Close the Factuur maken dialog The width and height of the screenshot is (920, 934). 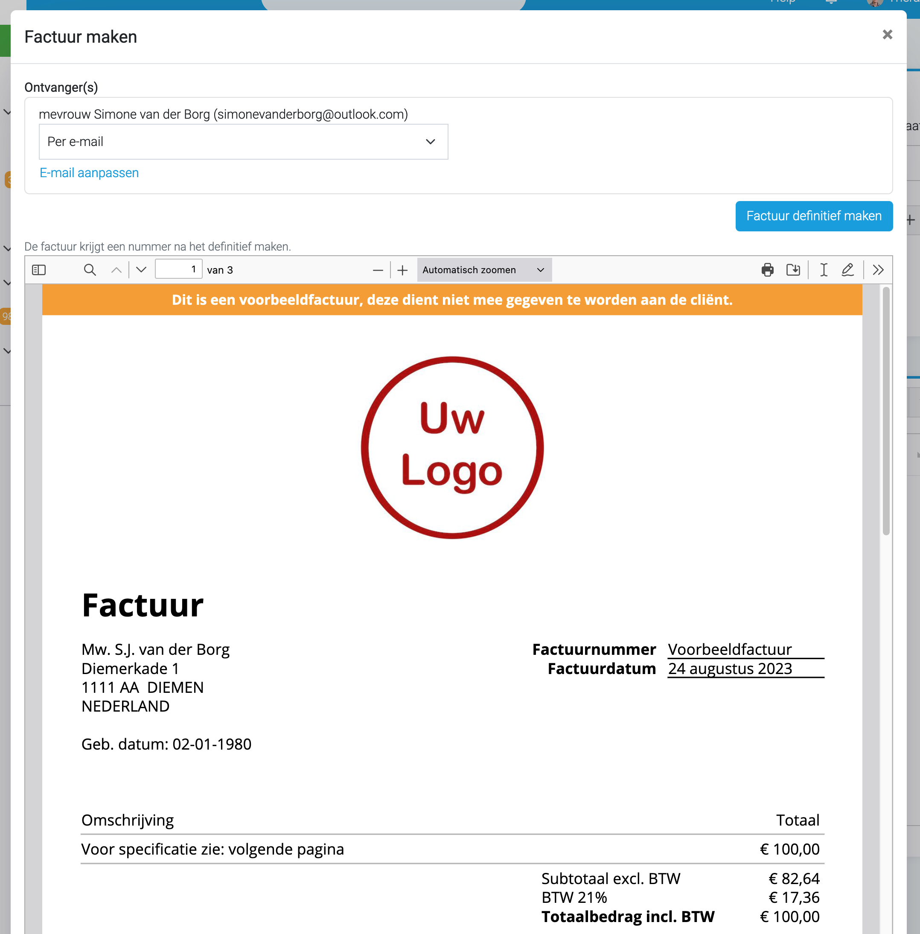[x=887, y=35]
